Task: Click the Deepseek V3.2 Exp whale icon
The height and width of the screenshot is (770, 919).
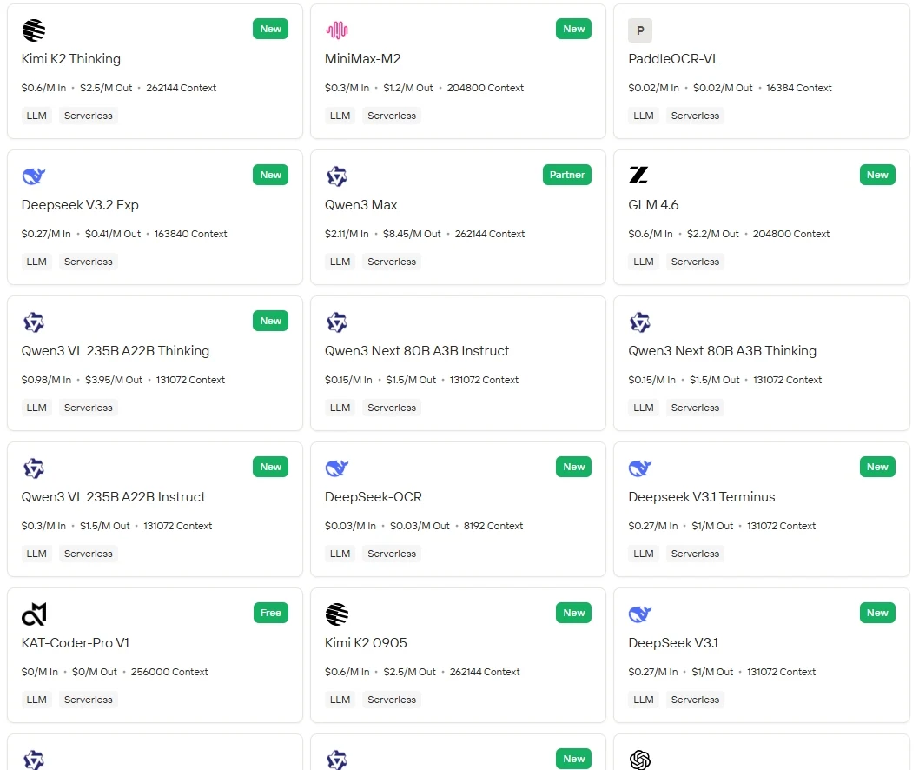Action: [x=33, y=176]
